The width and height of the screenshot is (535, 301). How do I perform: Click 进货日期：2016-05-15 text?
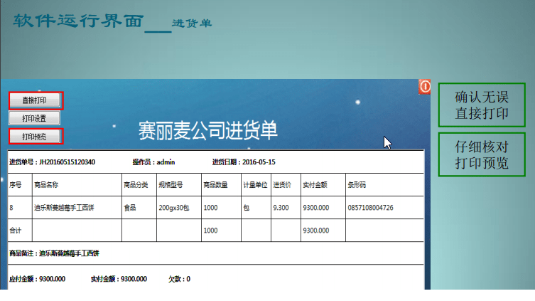tap(244, 162)
